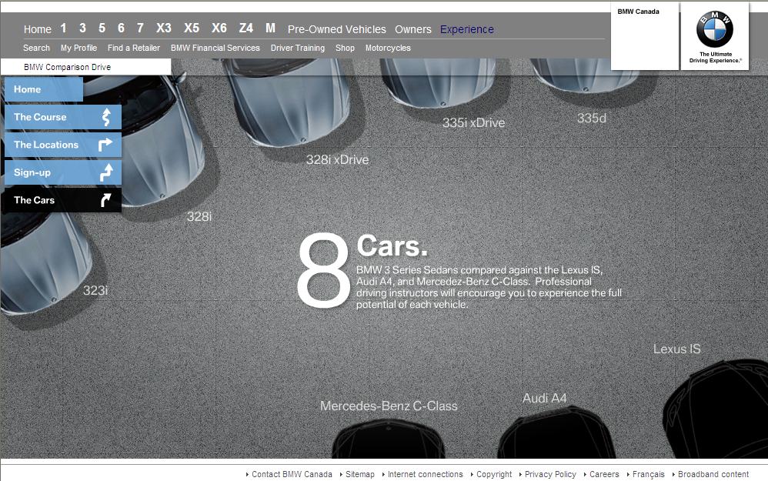Open the 3 Series menu item
This screenshot has height=481, width=768.
[x=82, y=28]
